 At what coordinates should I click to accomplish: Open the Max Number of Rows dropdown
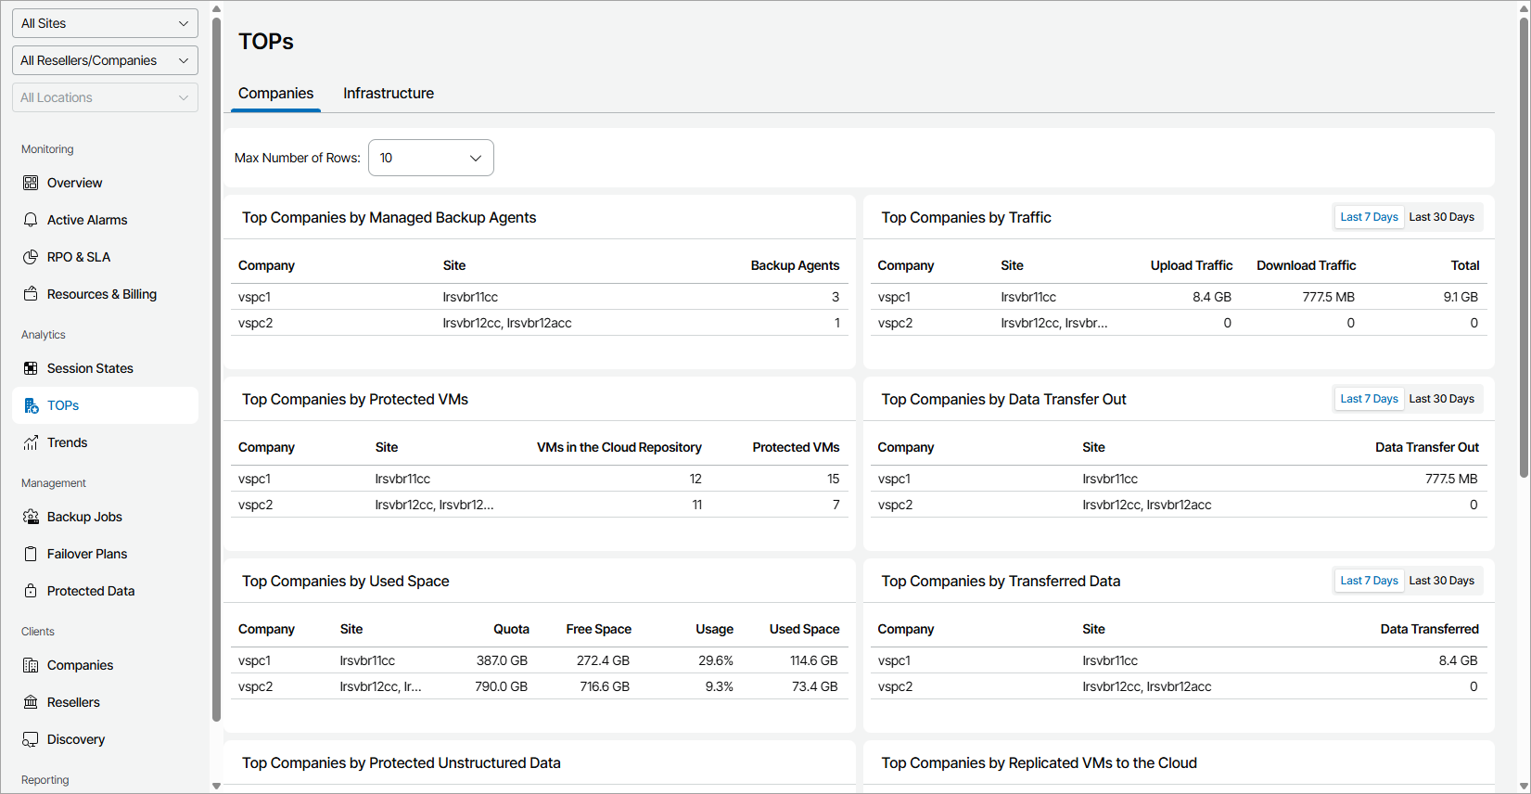tap(430, 158)
